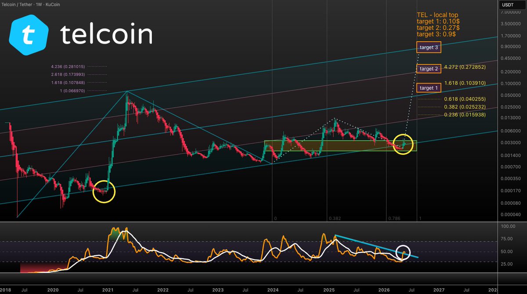This screenshot has width=527, height=294.
Task: Select the target 3 label box
Action: click(428, 47)
